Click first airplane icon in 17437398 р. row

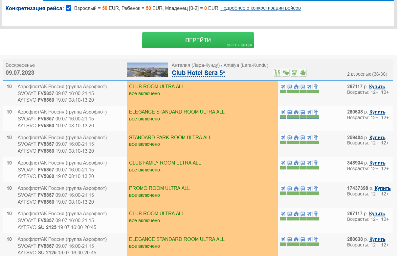(x=283, y=188)
